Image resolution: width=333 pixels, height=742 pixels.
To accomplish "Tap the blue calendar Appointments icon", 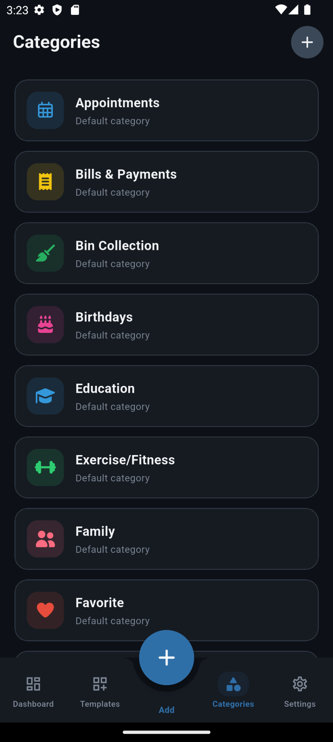I will (x=45, y=110).
